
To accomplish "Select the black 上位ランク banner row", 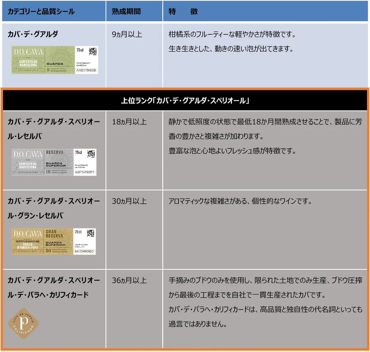I will click(185, 100).
